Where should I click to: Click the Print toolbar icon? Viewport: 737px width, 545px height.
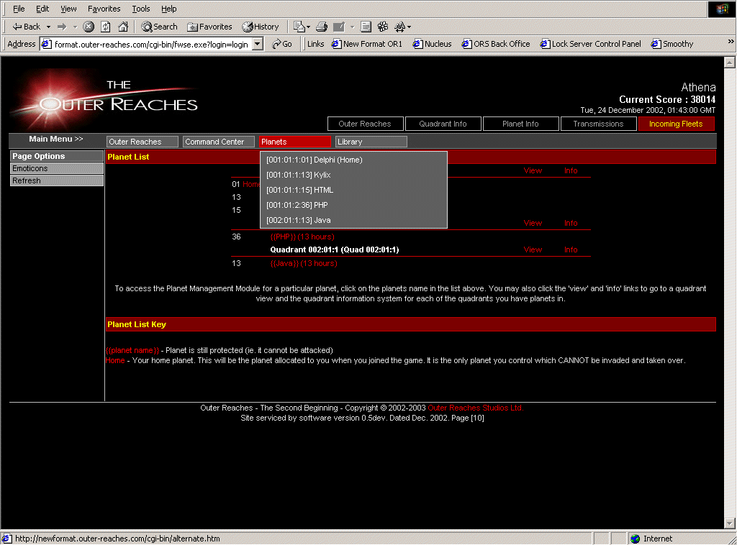click(x=322, y=27)
